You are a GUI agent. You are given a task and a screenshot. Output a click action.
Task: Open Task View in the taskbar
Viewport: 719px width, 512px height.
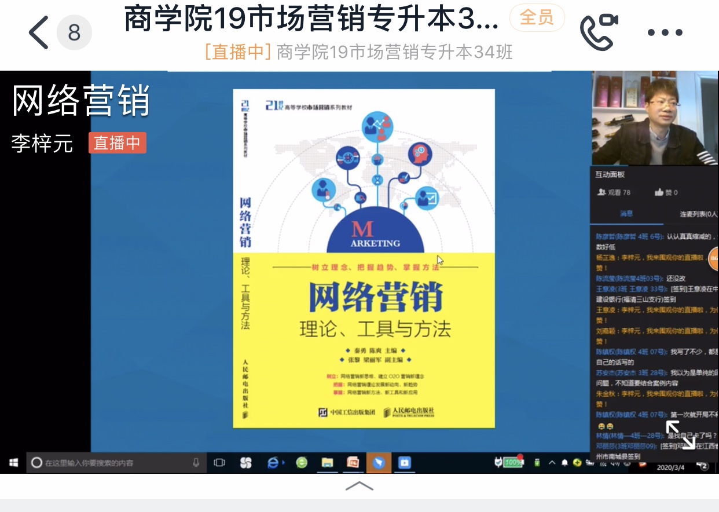point(219,462)
